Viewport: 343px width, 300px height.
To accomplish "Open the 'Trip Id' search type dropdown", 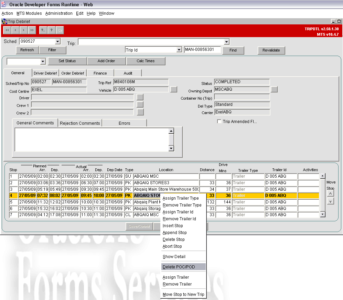I will point(179,50).
